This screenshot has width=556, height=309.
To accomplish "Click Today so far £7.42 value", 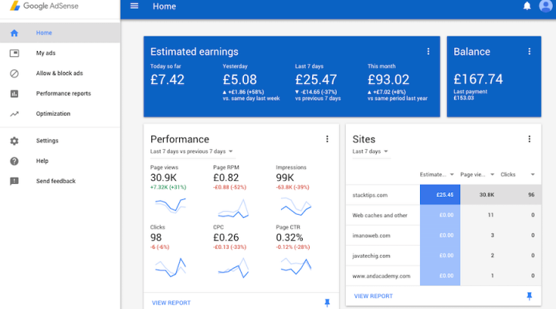I will pos(168,80).
